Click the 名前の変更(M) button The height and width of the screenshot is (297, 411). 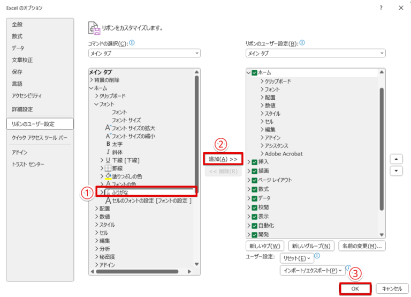point(362,246)
